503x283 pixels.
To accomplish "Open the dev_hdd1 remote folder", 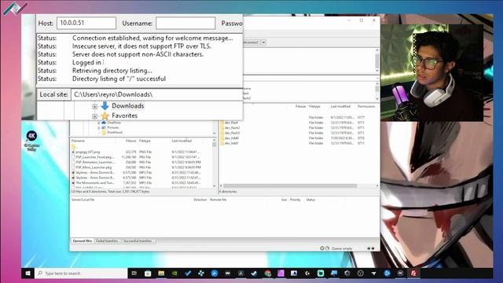I will pos(232,143).
